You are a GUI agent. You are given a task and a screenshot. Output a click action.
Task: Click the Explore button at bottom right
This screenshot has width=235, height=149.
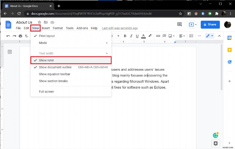click(x=216, y=143)
